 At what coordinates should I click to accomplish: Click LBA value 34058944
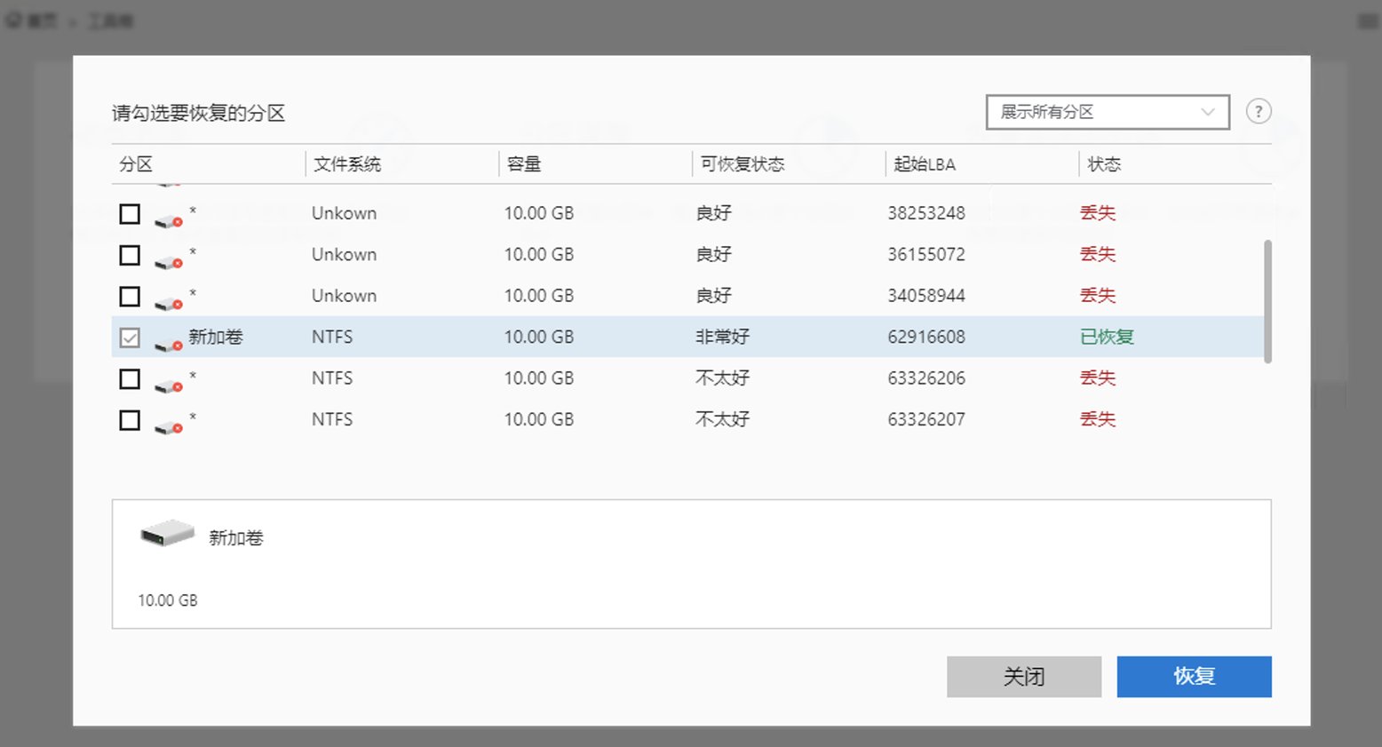(926, 296)
